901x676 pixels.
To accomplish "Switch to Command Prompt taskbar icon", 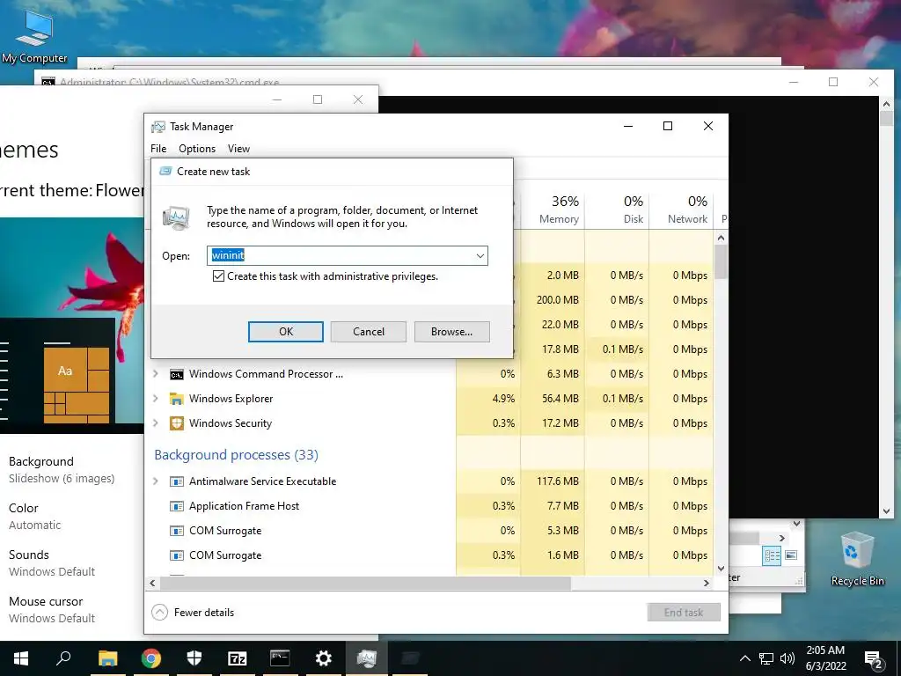I will coord(280,658).
